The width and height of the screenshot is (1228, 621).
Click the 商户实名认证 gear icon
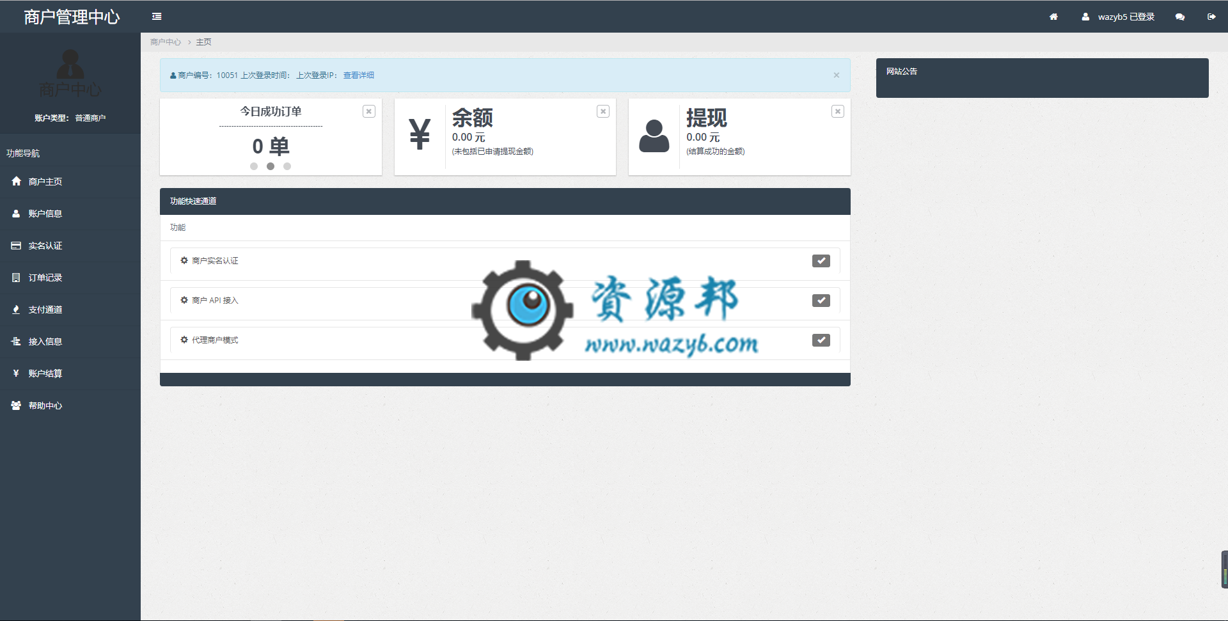click(x=184, y=261)
